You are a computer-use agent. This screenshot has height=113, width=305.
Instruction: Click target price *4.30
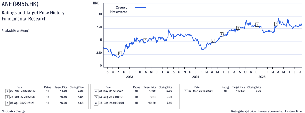click(x=64, y=91)
